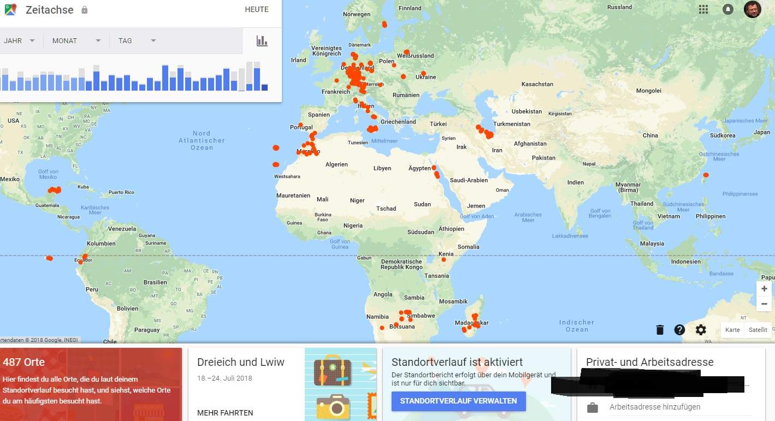This screenshot has width=775, height=421.
Task: Jump to today via HEUTE
Action: (257, 9)
